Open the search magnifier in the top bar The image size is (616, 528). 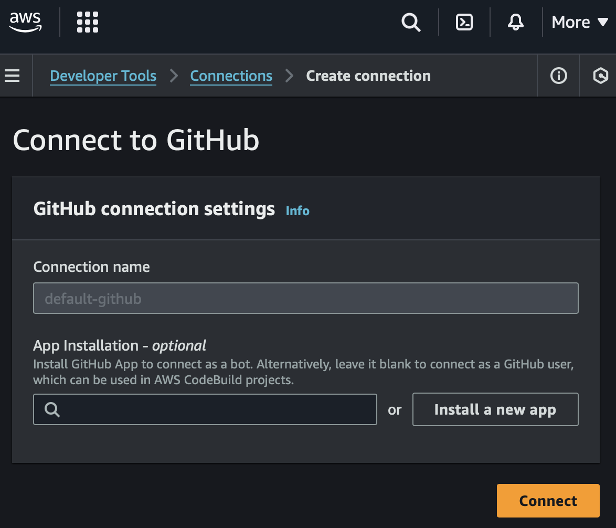pos(411,22)
